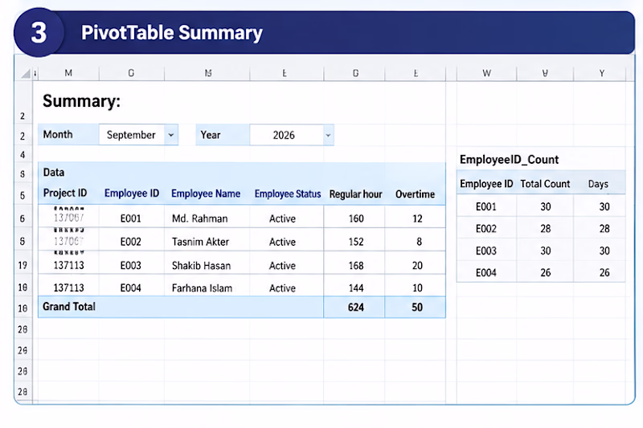
Task: Select the Employee ID column header in Data
Action: pos(132,194)
